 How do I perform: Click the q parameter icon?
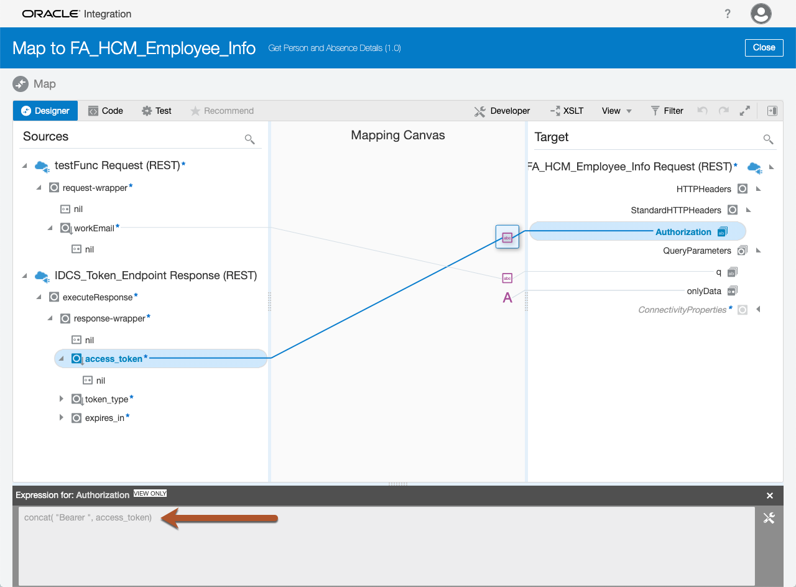tap(732, 272)
